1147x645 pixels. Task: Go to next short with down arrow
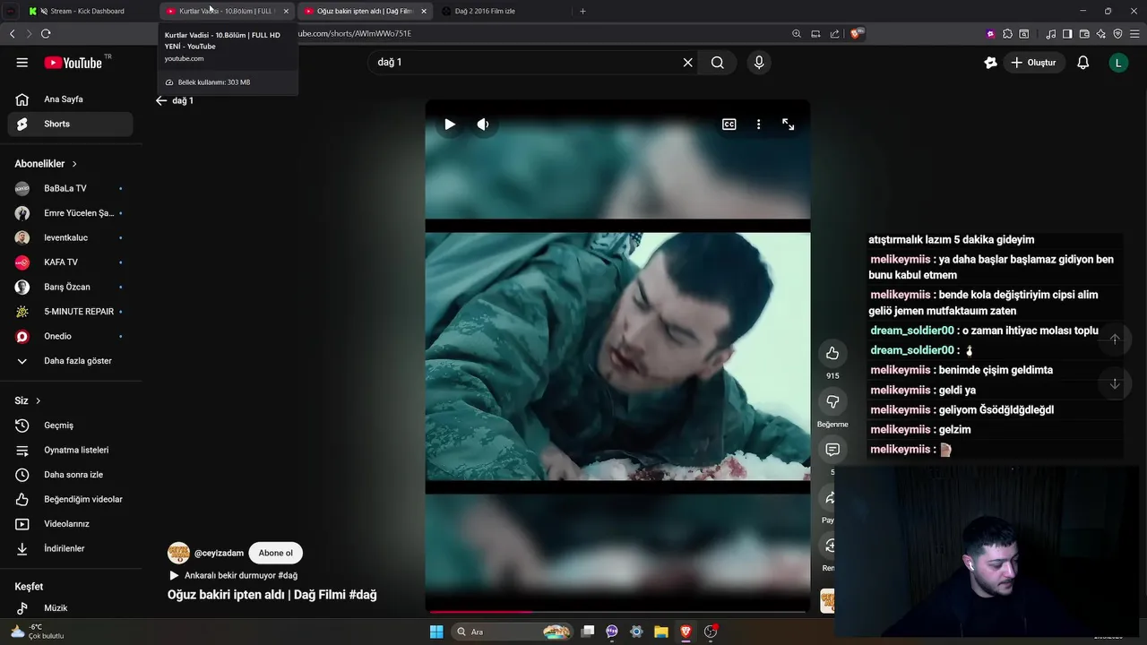[x=1115, y=383]
